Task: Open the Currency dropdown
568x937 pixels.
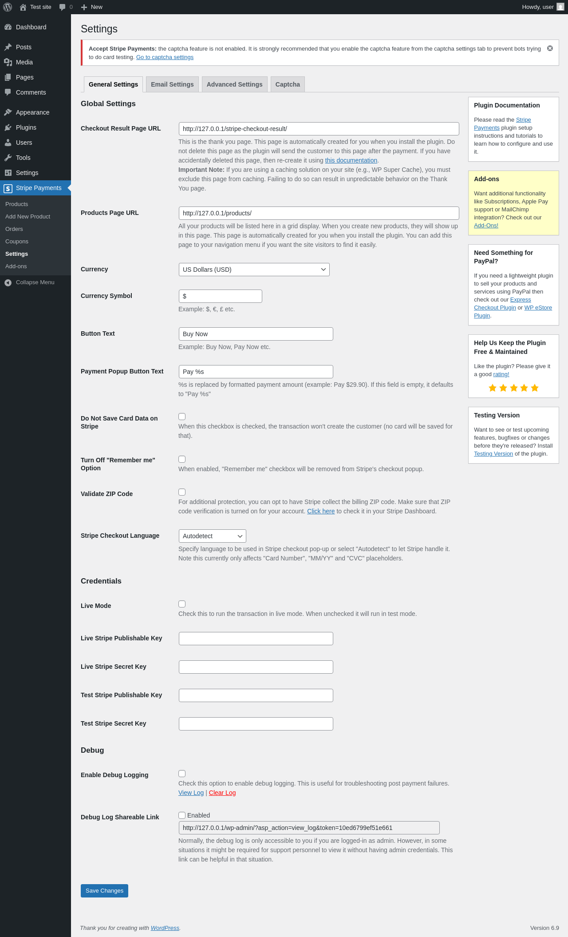Action: tap(254, 270)
